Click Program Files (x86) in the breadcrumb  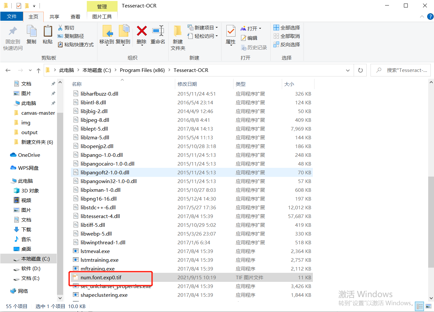click(x=142, y=70)
